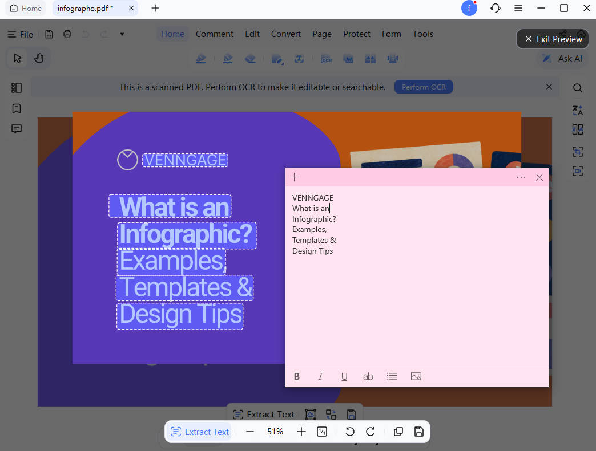Click the 51% zoom value
Image resolution: width=596 pixels, height=451 pixels.
[275, 432]
